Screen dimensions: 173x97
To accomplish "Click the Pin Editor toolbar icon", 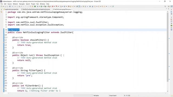I will [113, 6].
